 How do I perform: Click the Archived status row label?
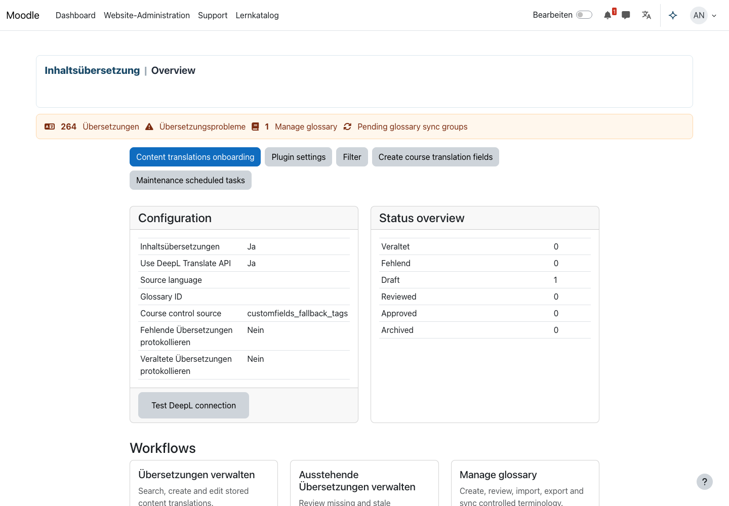[x=397, y=330]
